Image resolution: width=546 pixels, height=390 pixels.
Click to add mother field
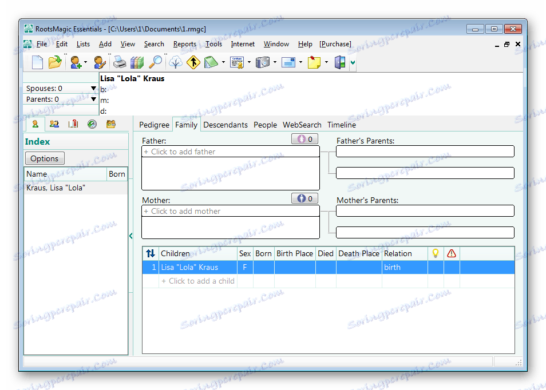click(231, 211)
